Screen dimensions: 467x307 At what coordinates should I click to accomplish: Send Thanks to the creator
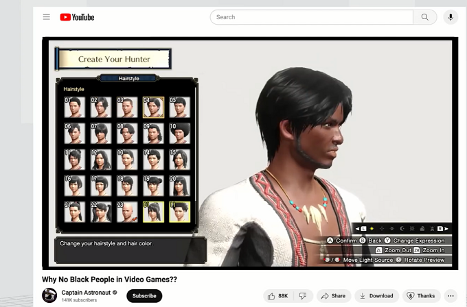[x=421, y=296]
